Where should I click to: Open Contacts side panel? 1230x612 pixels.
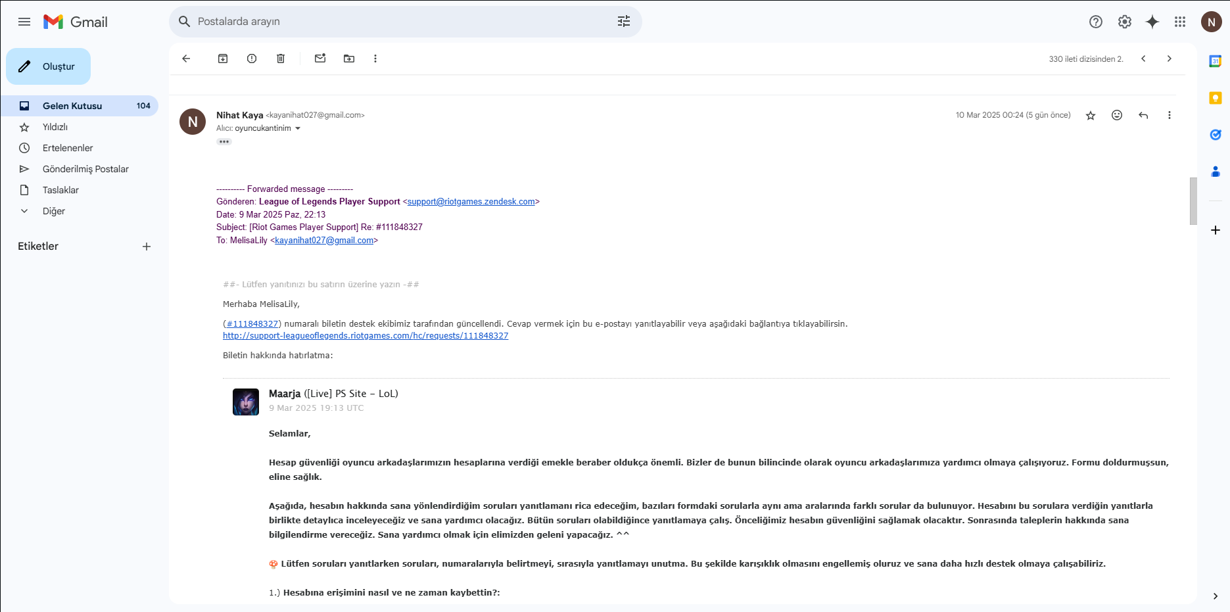pyautogui.click(x=1216, y=172)
